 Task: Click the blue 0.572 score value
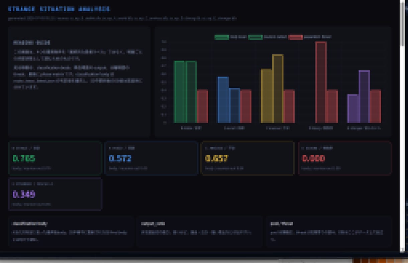[x=120, y=158]
